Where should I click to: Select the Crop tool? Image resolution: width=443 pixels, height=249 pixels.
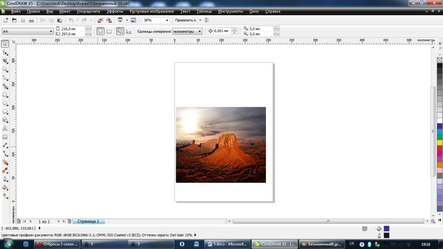coord(5,61)
